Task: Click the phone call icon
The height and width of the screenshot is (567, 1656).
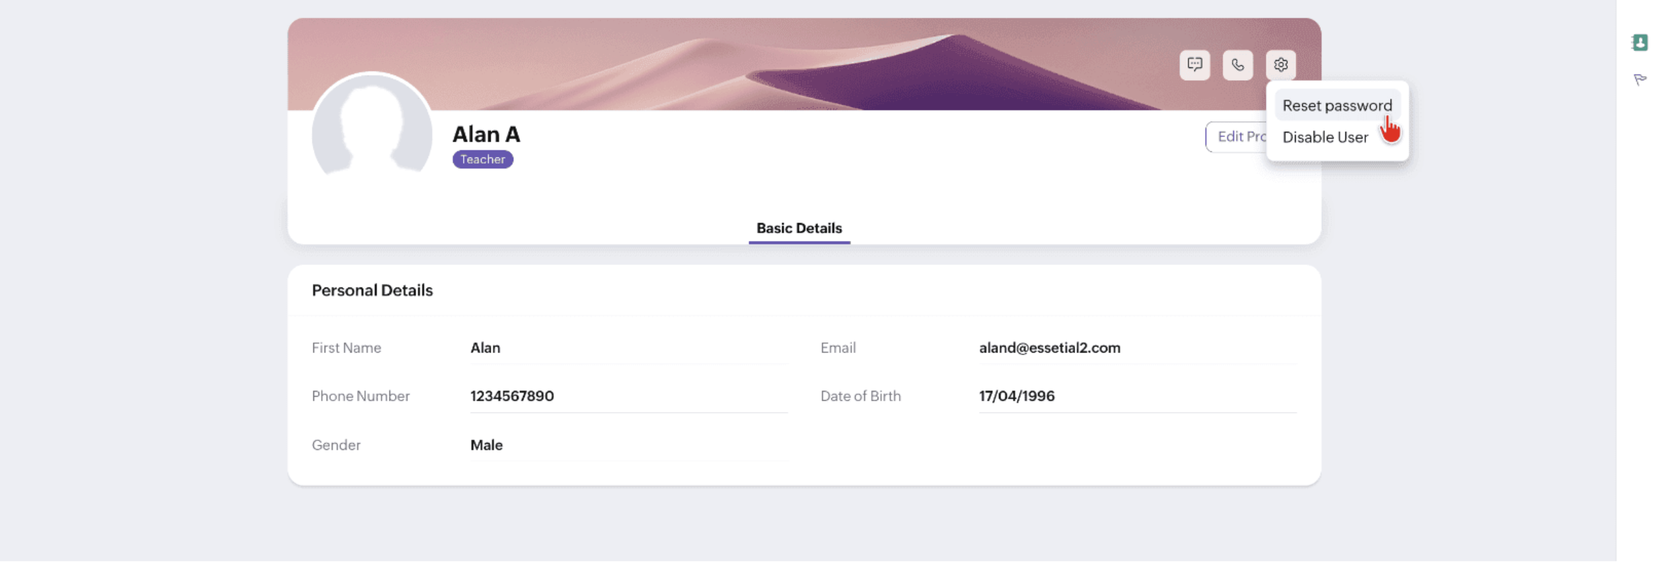Action: click(1237, 65)
